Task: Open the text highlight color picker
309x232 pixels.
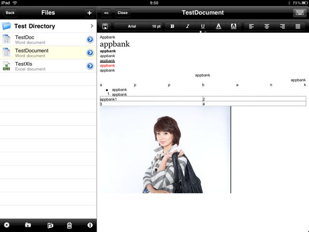Action: tap(234, 26)
